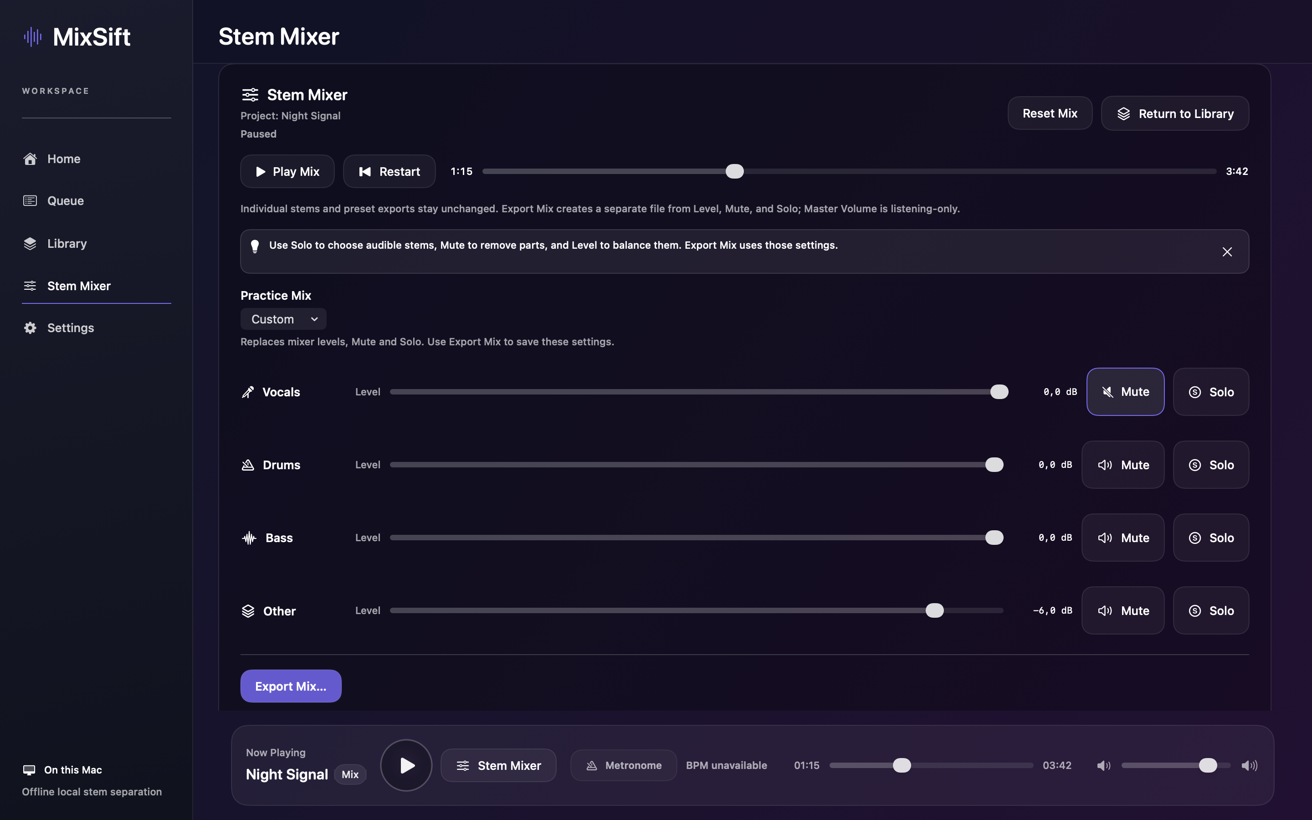Click Return to Library button

point(1175,113)
